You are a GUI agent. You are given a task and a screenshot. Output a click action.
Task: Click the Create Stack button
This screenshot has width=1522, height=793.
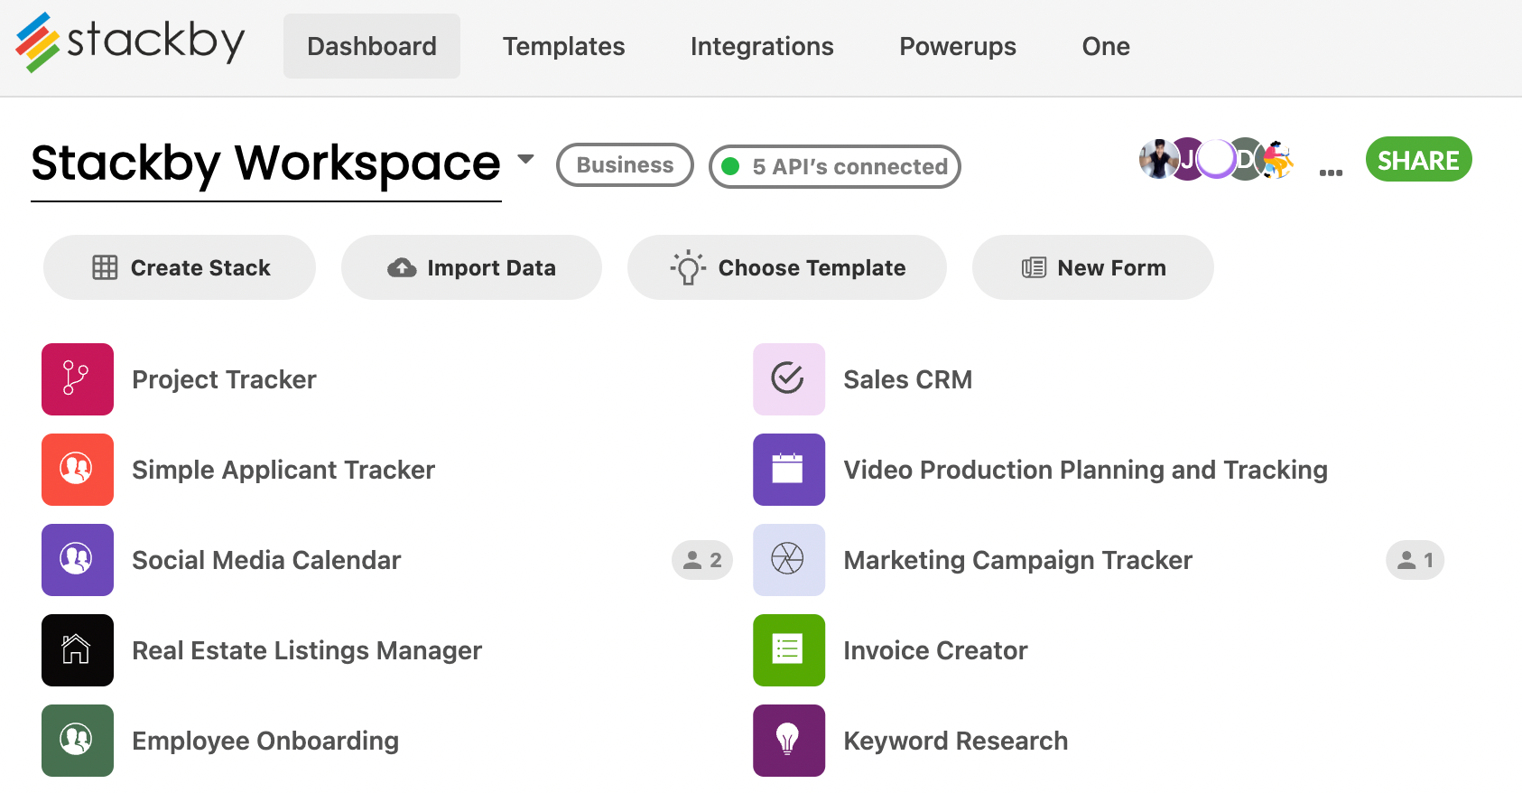[180, 267]
